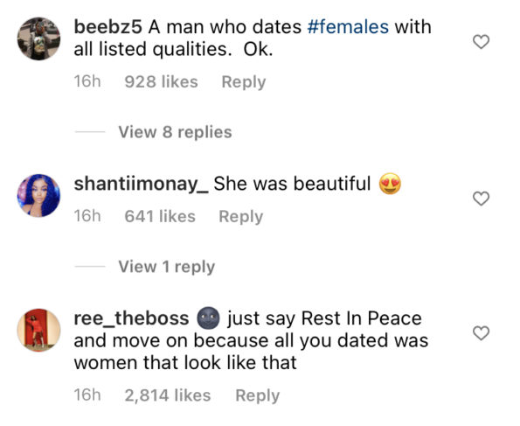This screenshot has height=426, width=520.
Task: Visit ree_theboss username link
Action: click(x=131, y=318)
